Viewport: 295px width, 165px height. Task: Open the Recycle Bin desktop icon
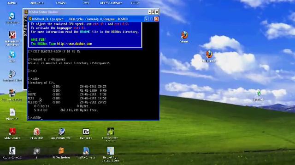[x=258, y=93]
